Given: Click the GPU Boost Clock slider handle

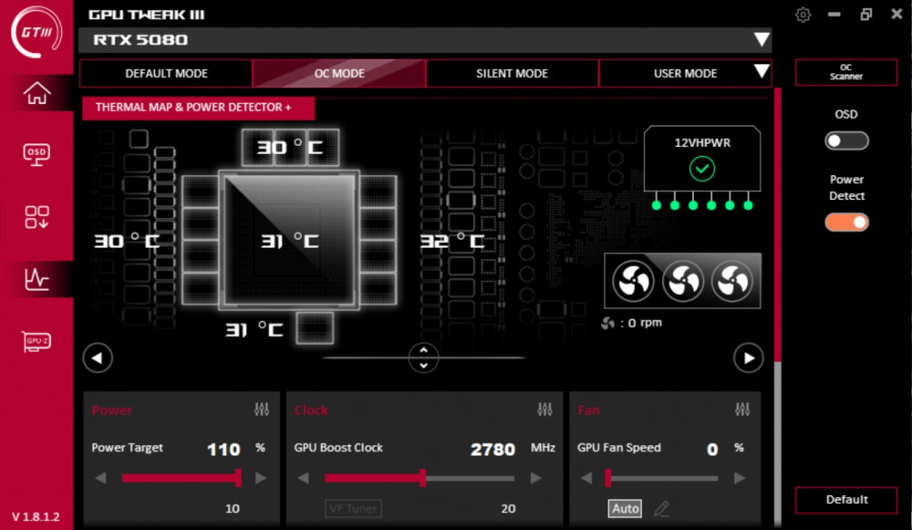Looking at the screenshot, I should click(423, 478).
